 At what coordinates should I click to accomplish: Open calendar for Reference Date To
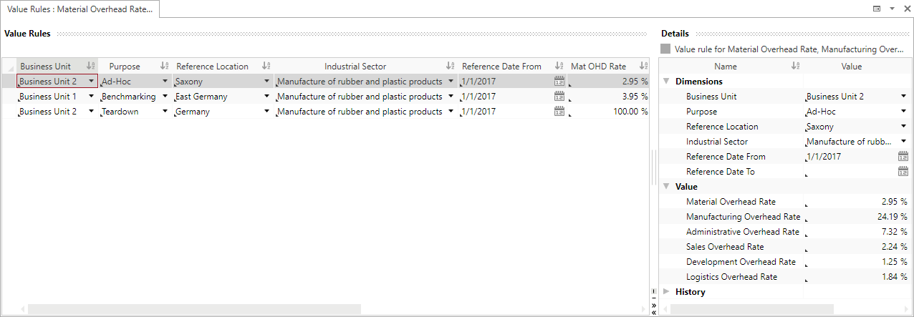[903, 172]
